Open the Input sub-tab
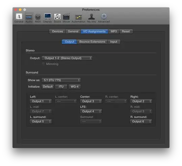 coord(114,42)
